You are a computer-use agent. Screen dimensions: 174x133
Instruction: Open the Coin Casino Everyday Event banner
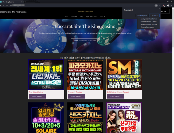pos(124,118)
